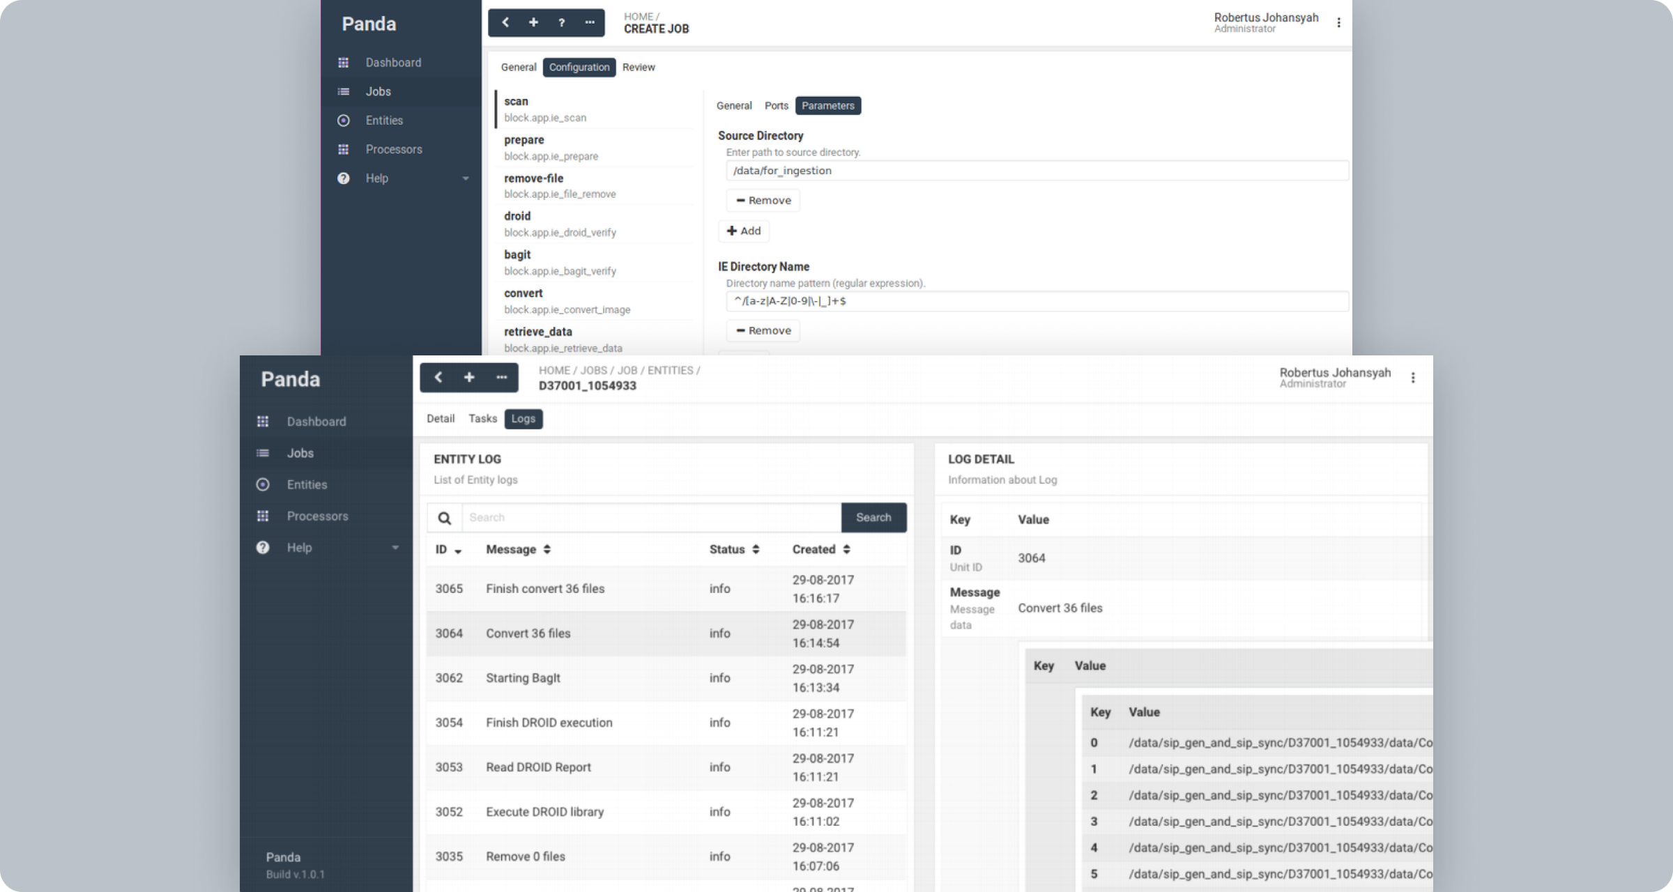Expand Help submenu arrow in back window

466,179
